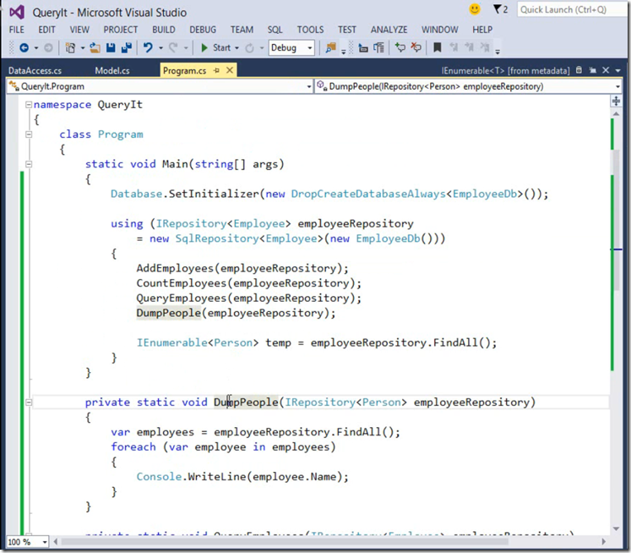
Task: Collapse the Main method region
Action: pos(29,164)
